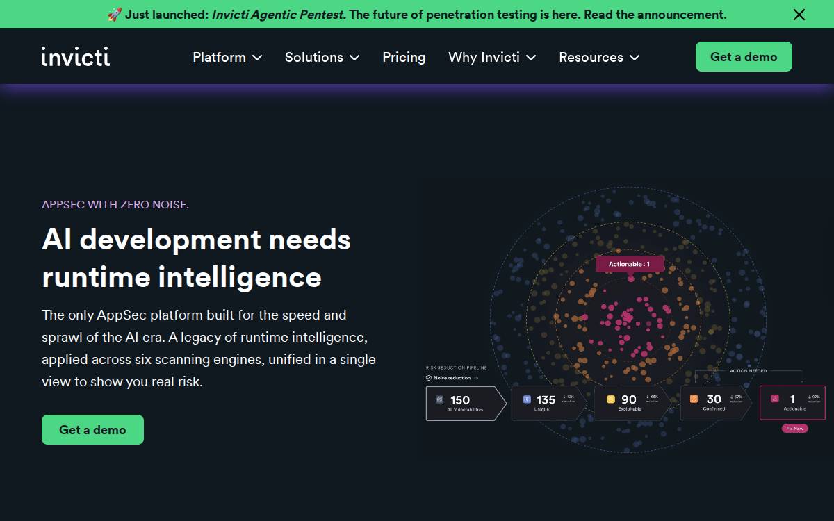The height and width of the screenshot is (521, 834).
Task: Expand the Platform menu chevron
Action: (257, 58)
